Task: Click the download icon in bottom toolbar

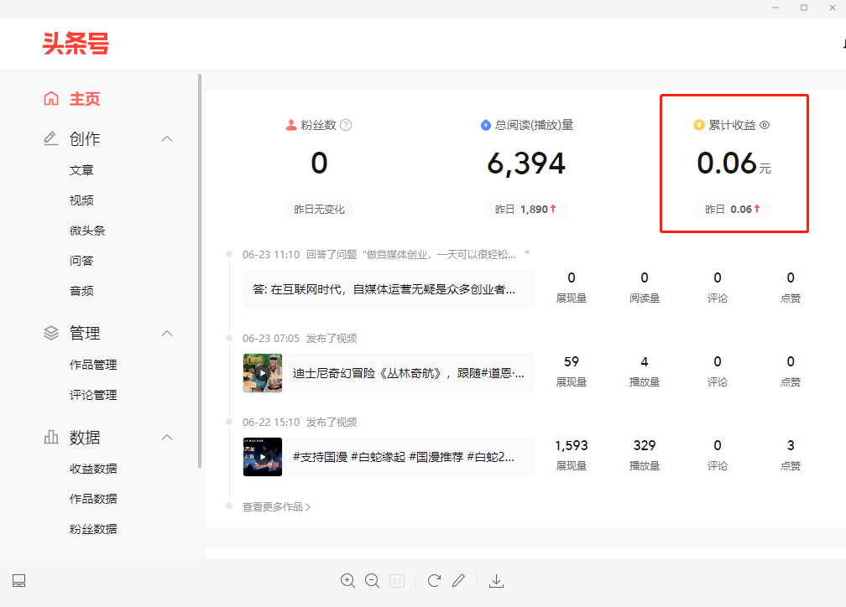Action: pos(496,580)
